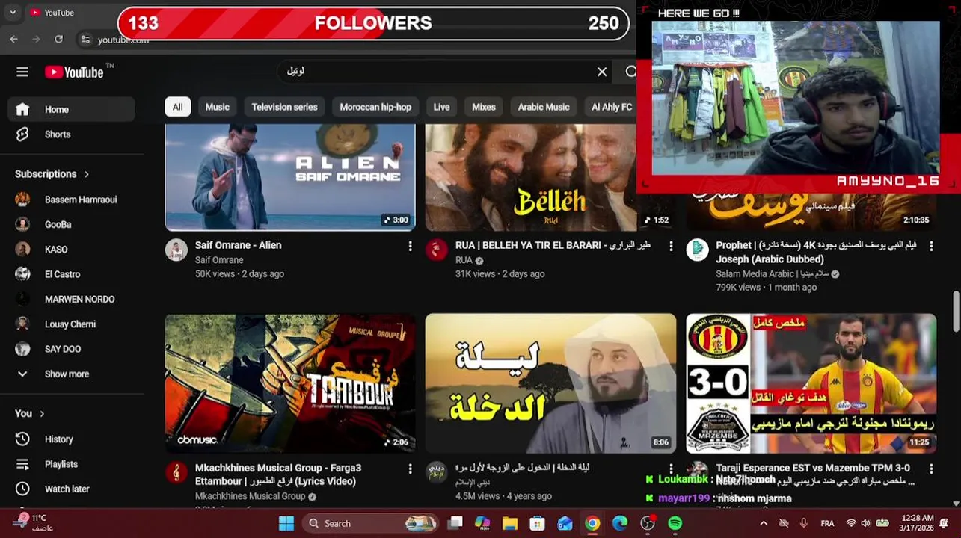The height and width of the screenshot is (538, 961).
Task: Select the Mixes filter chip
Action: 484,107
